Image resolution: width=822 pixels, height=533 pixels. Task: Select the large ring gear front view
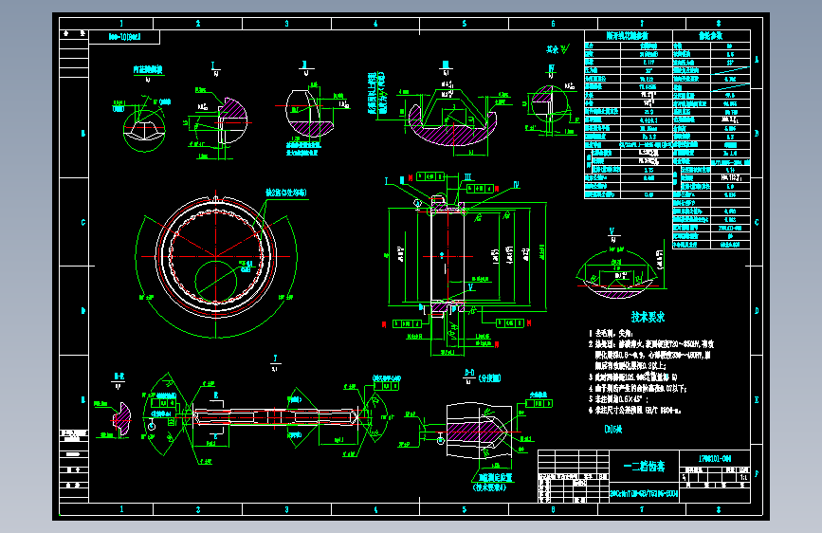pyautogui.click(x=216, y=257)
